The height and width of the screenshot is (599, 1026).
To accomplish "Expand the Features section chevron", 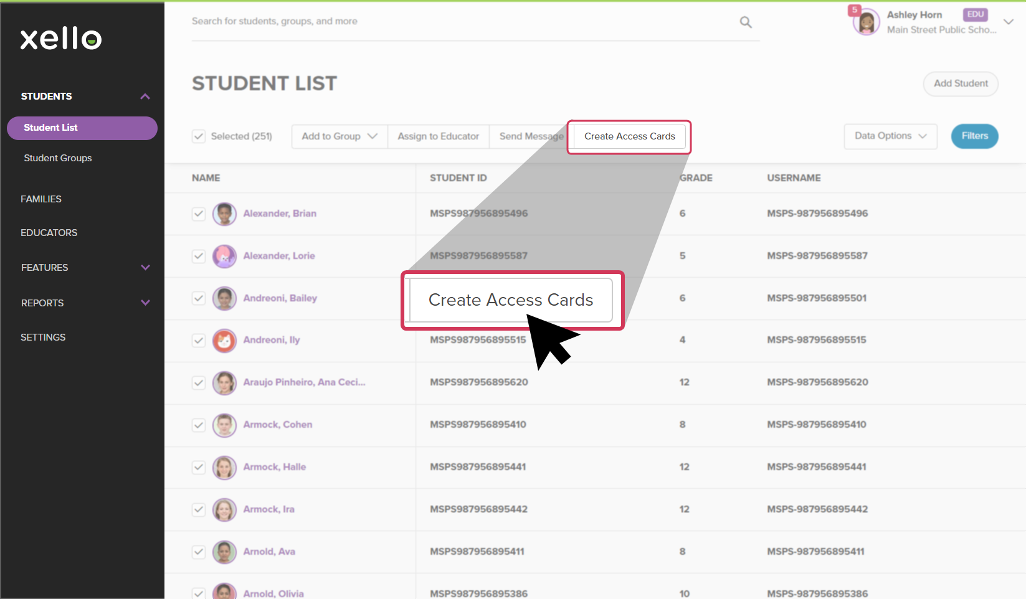I will pos(145,268).
